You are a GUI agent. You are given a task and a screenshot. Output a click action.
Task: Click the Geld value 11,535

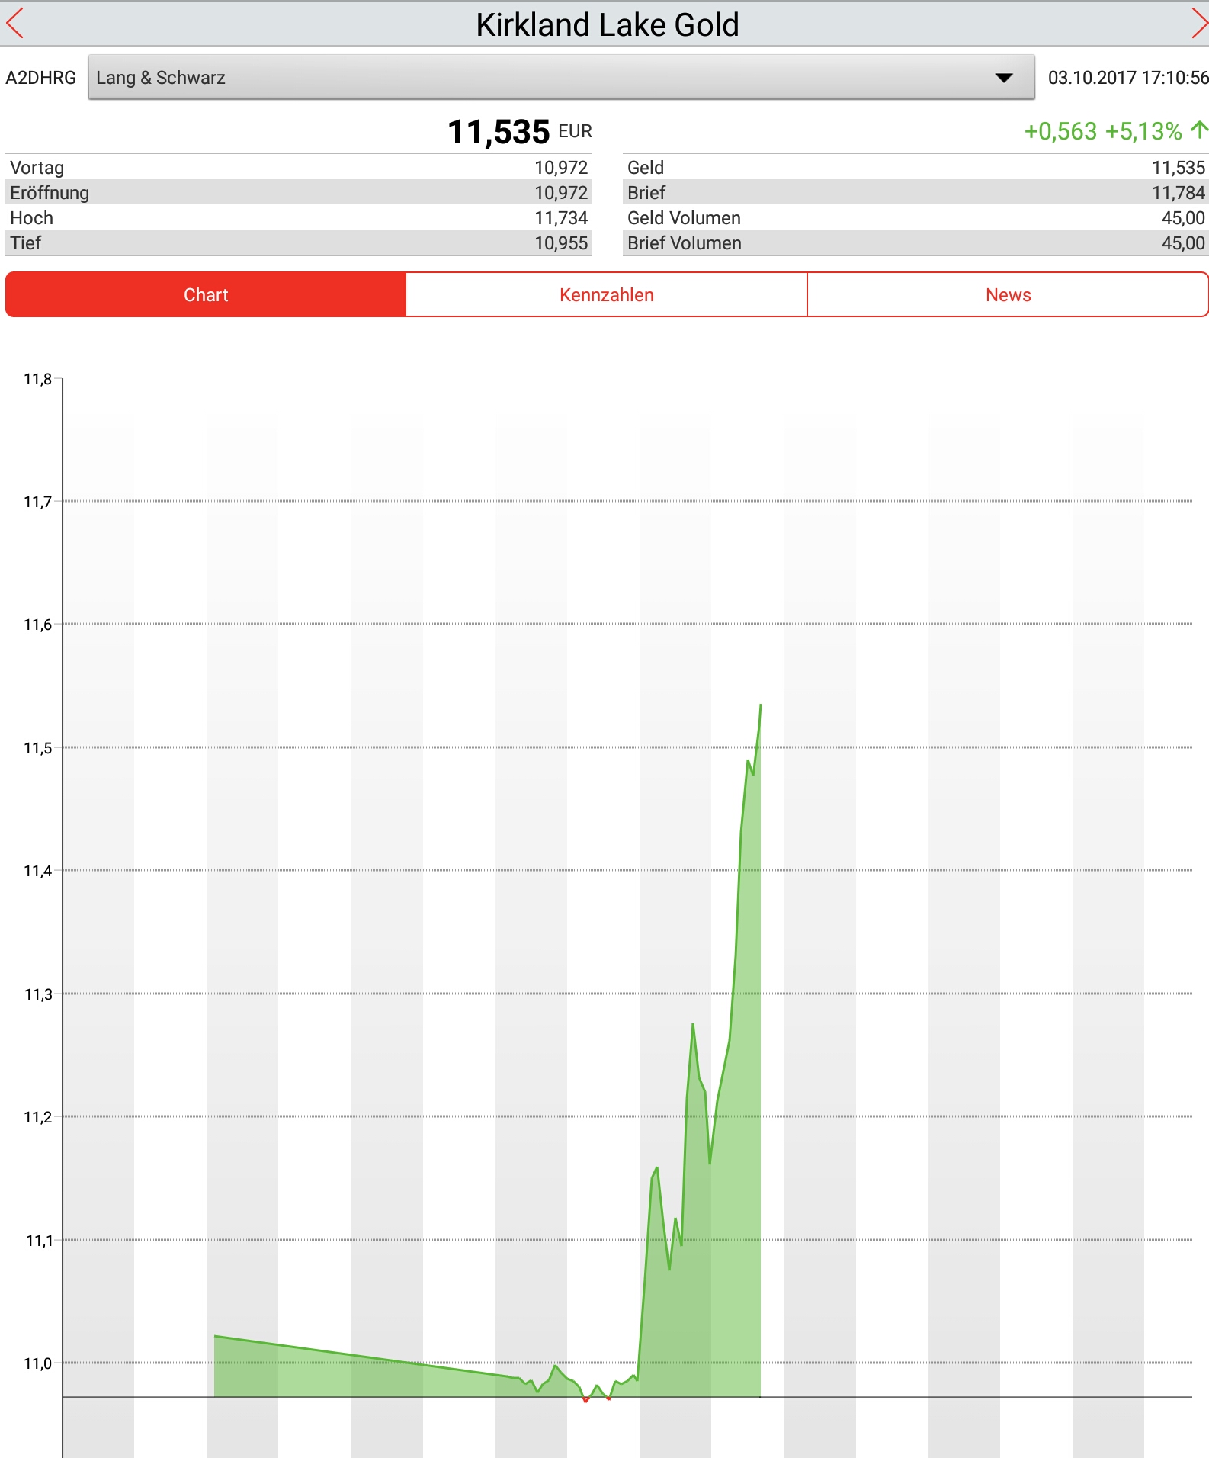[x=1179, y=168]
